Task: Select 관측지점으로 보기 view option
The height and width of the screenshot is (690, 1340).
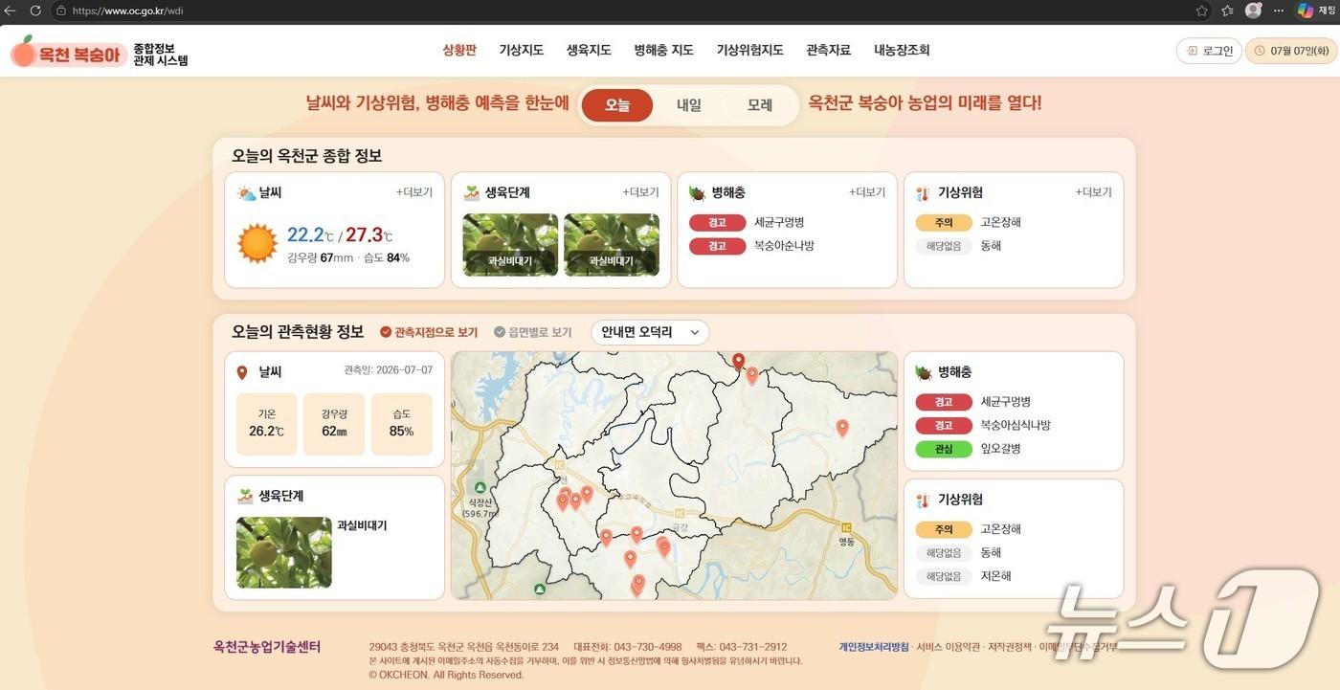Action: [429, 332]
